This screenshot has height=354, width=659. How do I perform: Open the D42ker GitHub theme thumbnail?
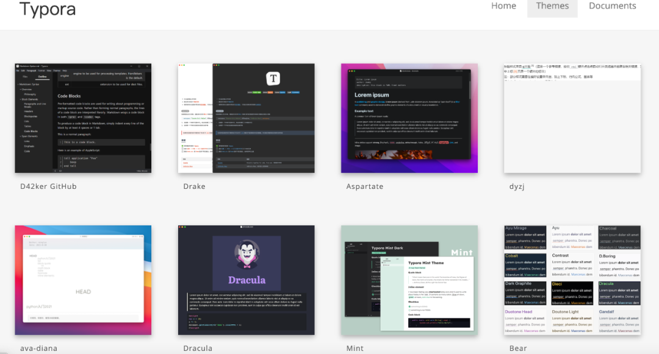83,118
